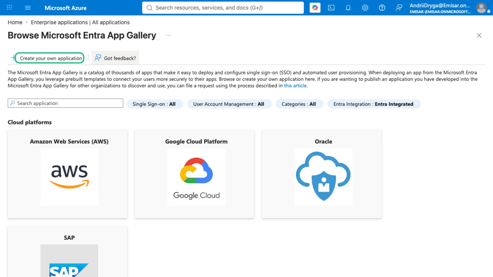This screenshot has width=493, height=277.
Task: Open the header feedback icon
Action: click(399, 8)
